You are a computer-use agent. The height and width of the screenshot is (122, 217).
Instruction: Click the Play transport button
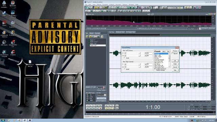click(91, 106)
